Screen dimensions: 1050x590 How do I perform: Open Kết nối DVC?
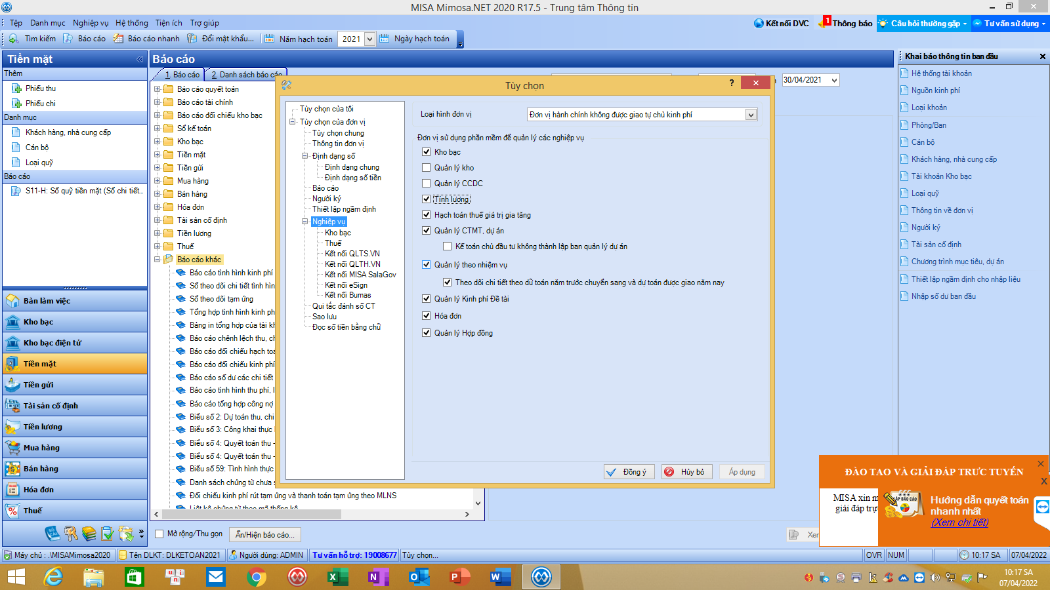781,23
